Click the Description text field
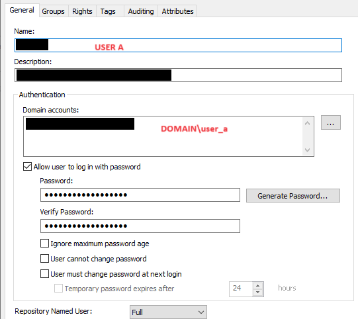The width and height of the screenshot is (358, 319). pyautogui.click(x=178, y=75)
